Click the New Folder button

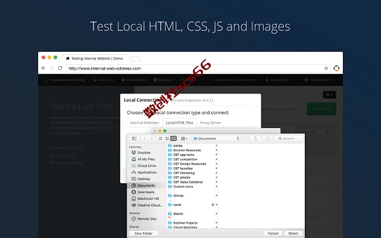[x=143, y=233]
